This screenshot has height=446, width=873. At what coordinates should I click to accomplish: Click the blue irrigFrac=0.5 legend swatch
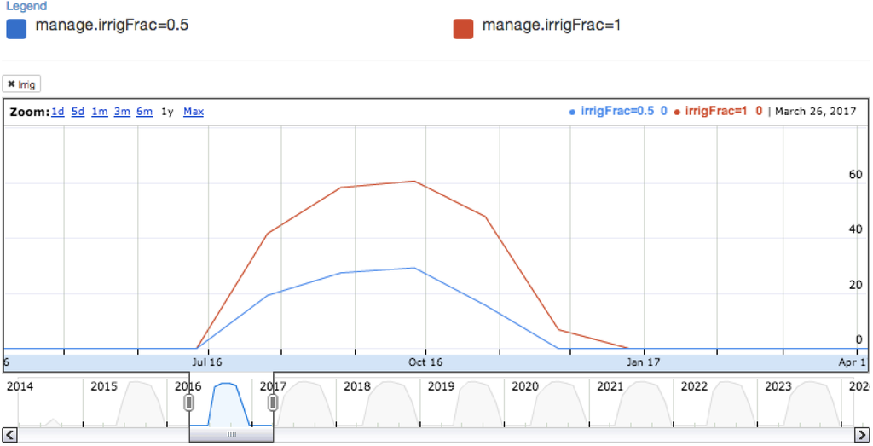17,27
